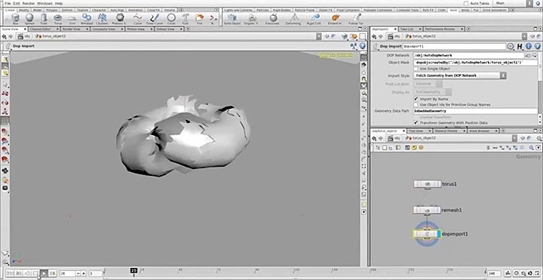543x280 pixels.
Task: Toggle the Auto Takes checkbox
Action: [x=466, y=3]
